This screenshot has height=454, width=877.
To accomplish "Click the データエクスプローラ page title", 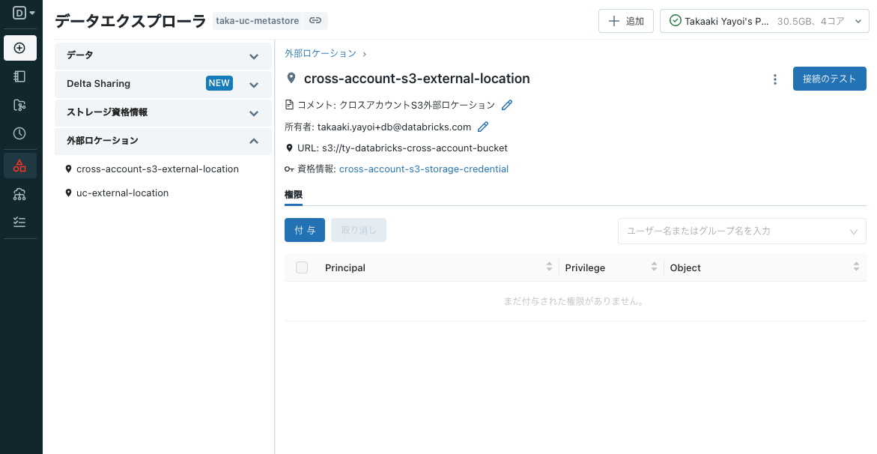I will (x=130, y=21).
